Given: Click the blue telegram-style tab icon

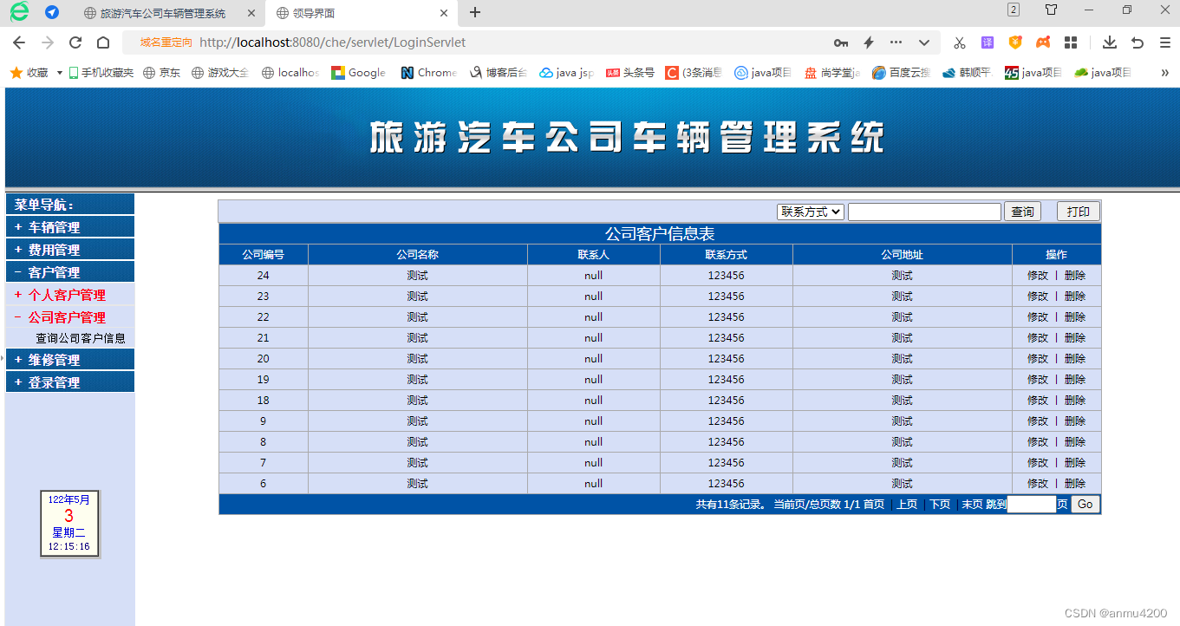Looking at the screenshot, I should tap(52, 12).
